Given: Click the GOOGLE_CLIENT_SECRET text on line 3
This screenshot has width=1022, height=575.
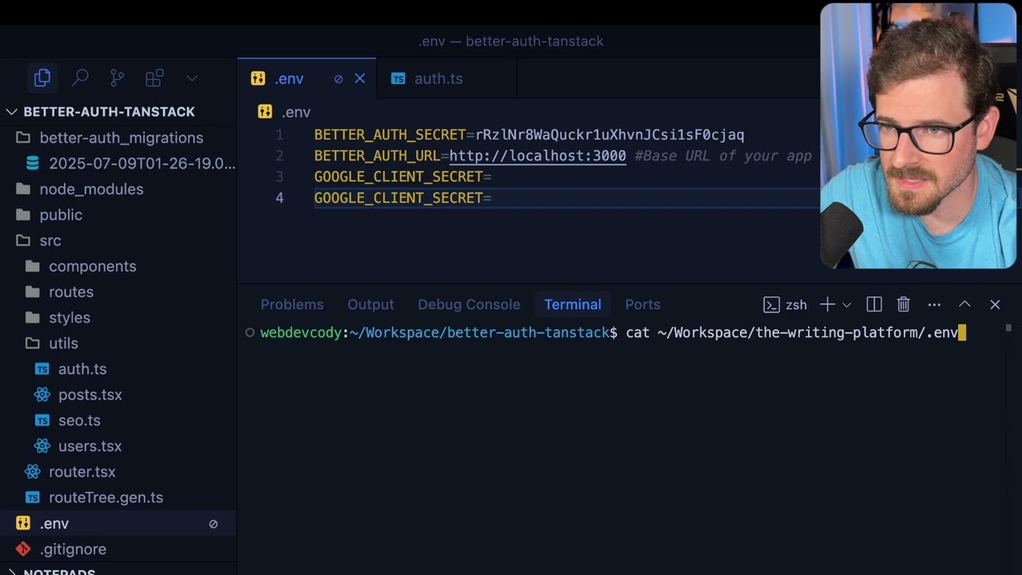Looking at the screenshot, I should click(398, 176).
